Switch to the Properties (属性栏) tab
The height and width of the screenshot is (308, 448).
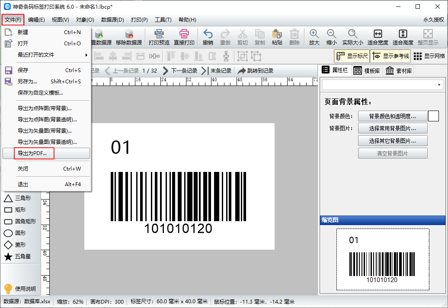pyautogui.click(x=335, y=70)
